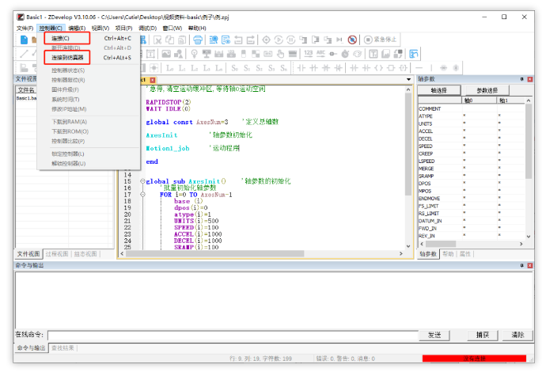The height and width of the screenshot is (372, 546).
Task: Click the paint palette toolbar icon
Action: pos(357,54)
